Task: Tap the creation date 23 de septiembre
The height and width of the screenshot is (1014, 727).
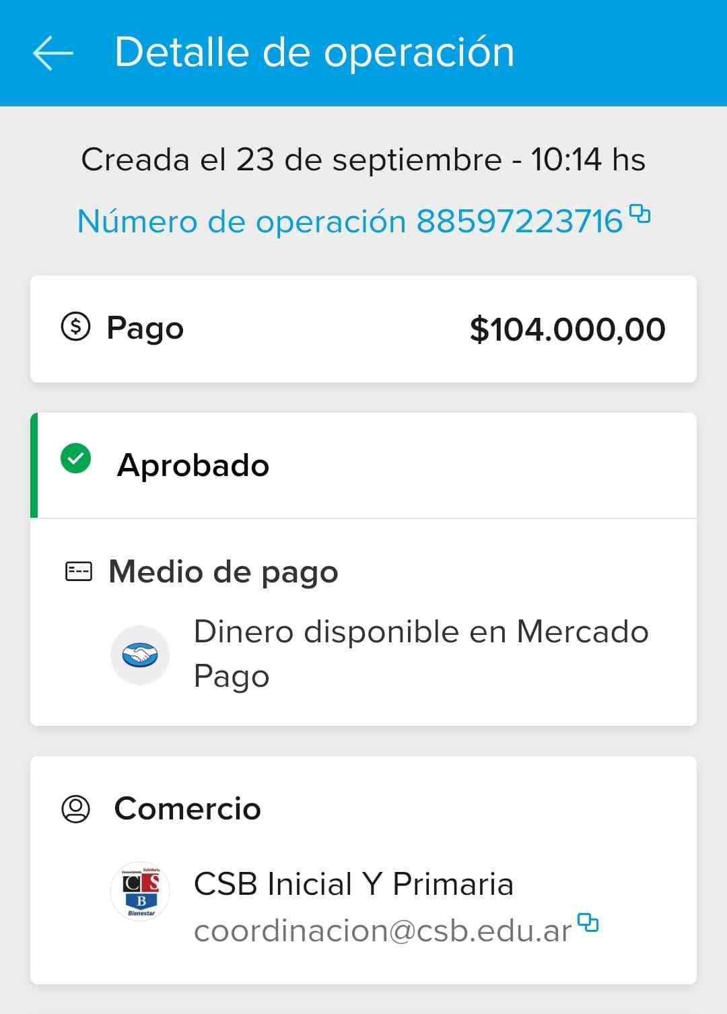Action: 369,160
